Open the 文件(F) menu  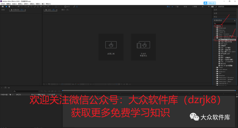click(x=3, y=4)
